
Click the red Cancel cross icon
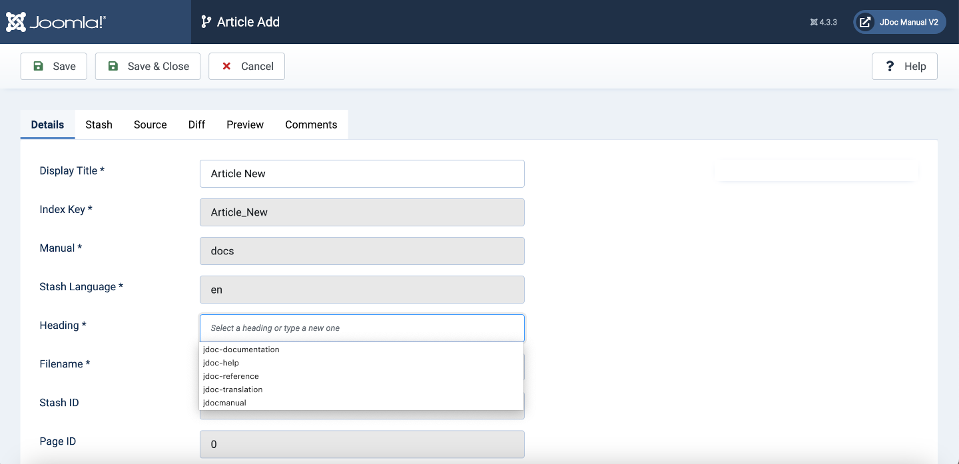click(x=226, y=66)
